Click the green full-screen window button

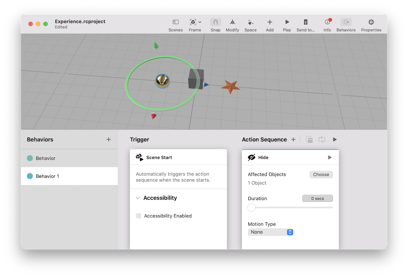point(46,24)
